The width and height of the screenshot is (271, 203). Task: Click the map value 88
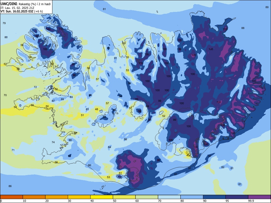point(243,28)
